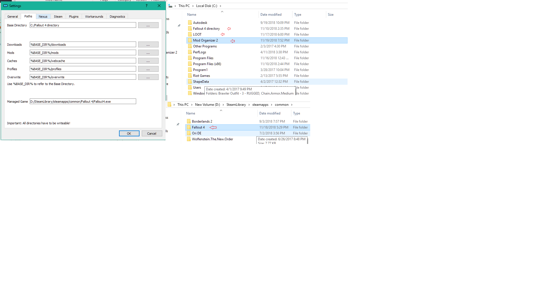Expand chevron after New Volume (D:) breadcrumb
Screen dimensions: 539x303
tap(223, 105)
